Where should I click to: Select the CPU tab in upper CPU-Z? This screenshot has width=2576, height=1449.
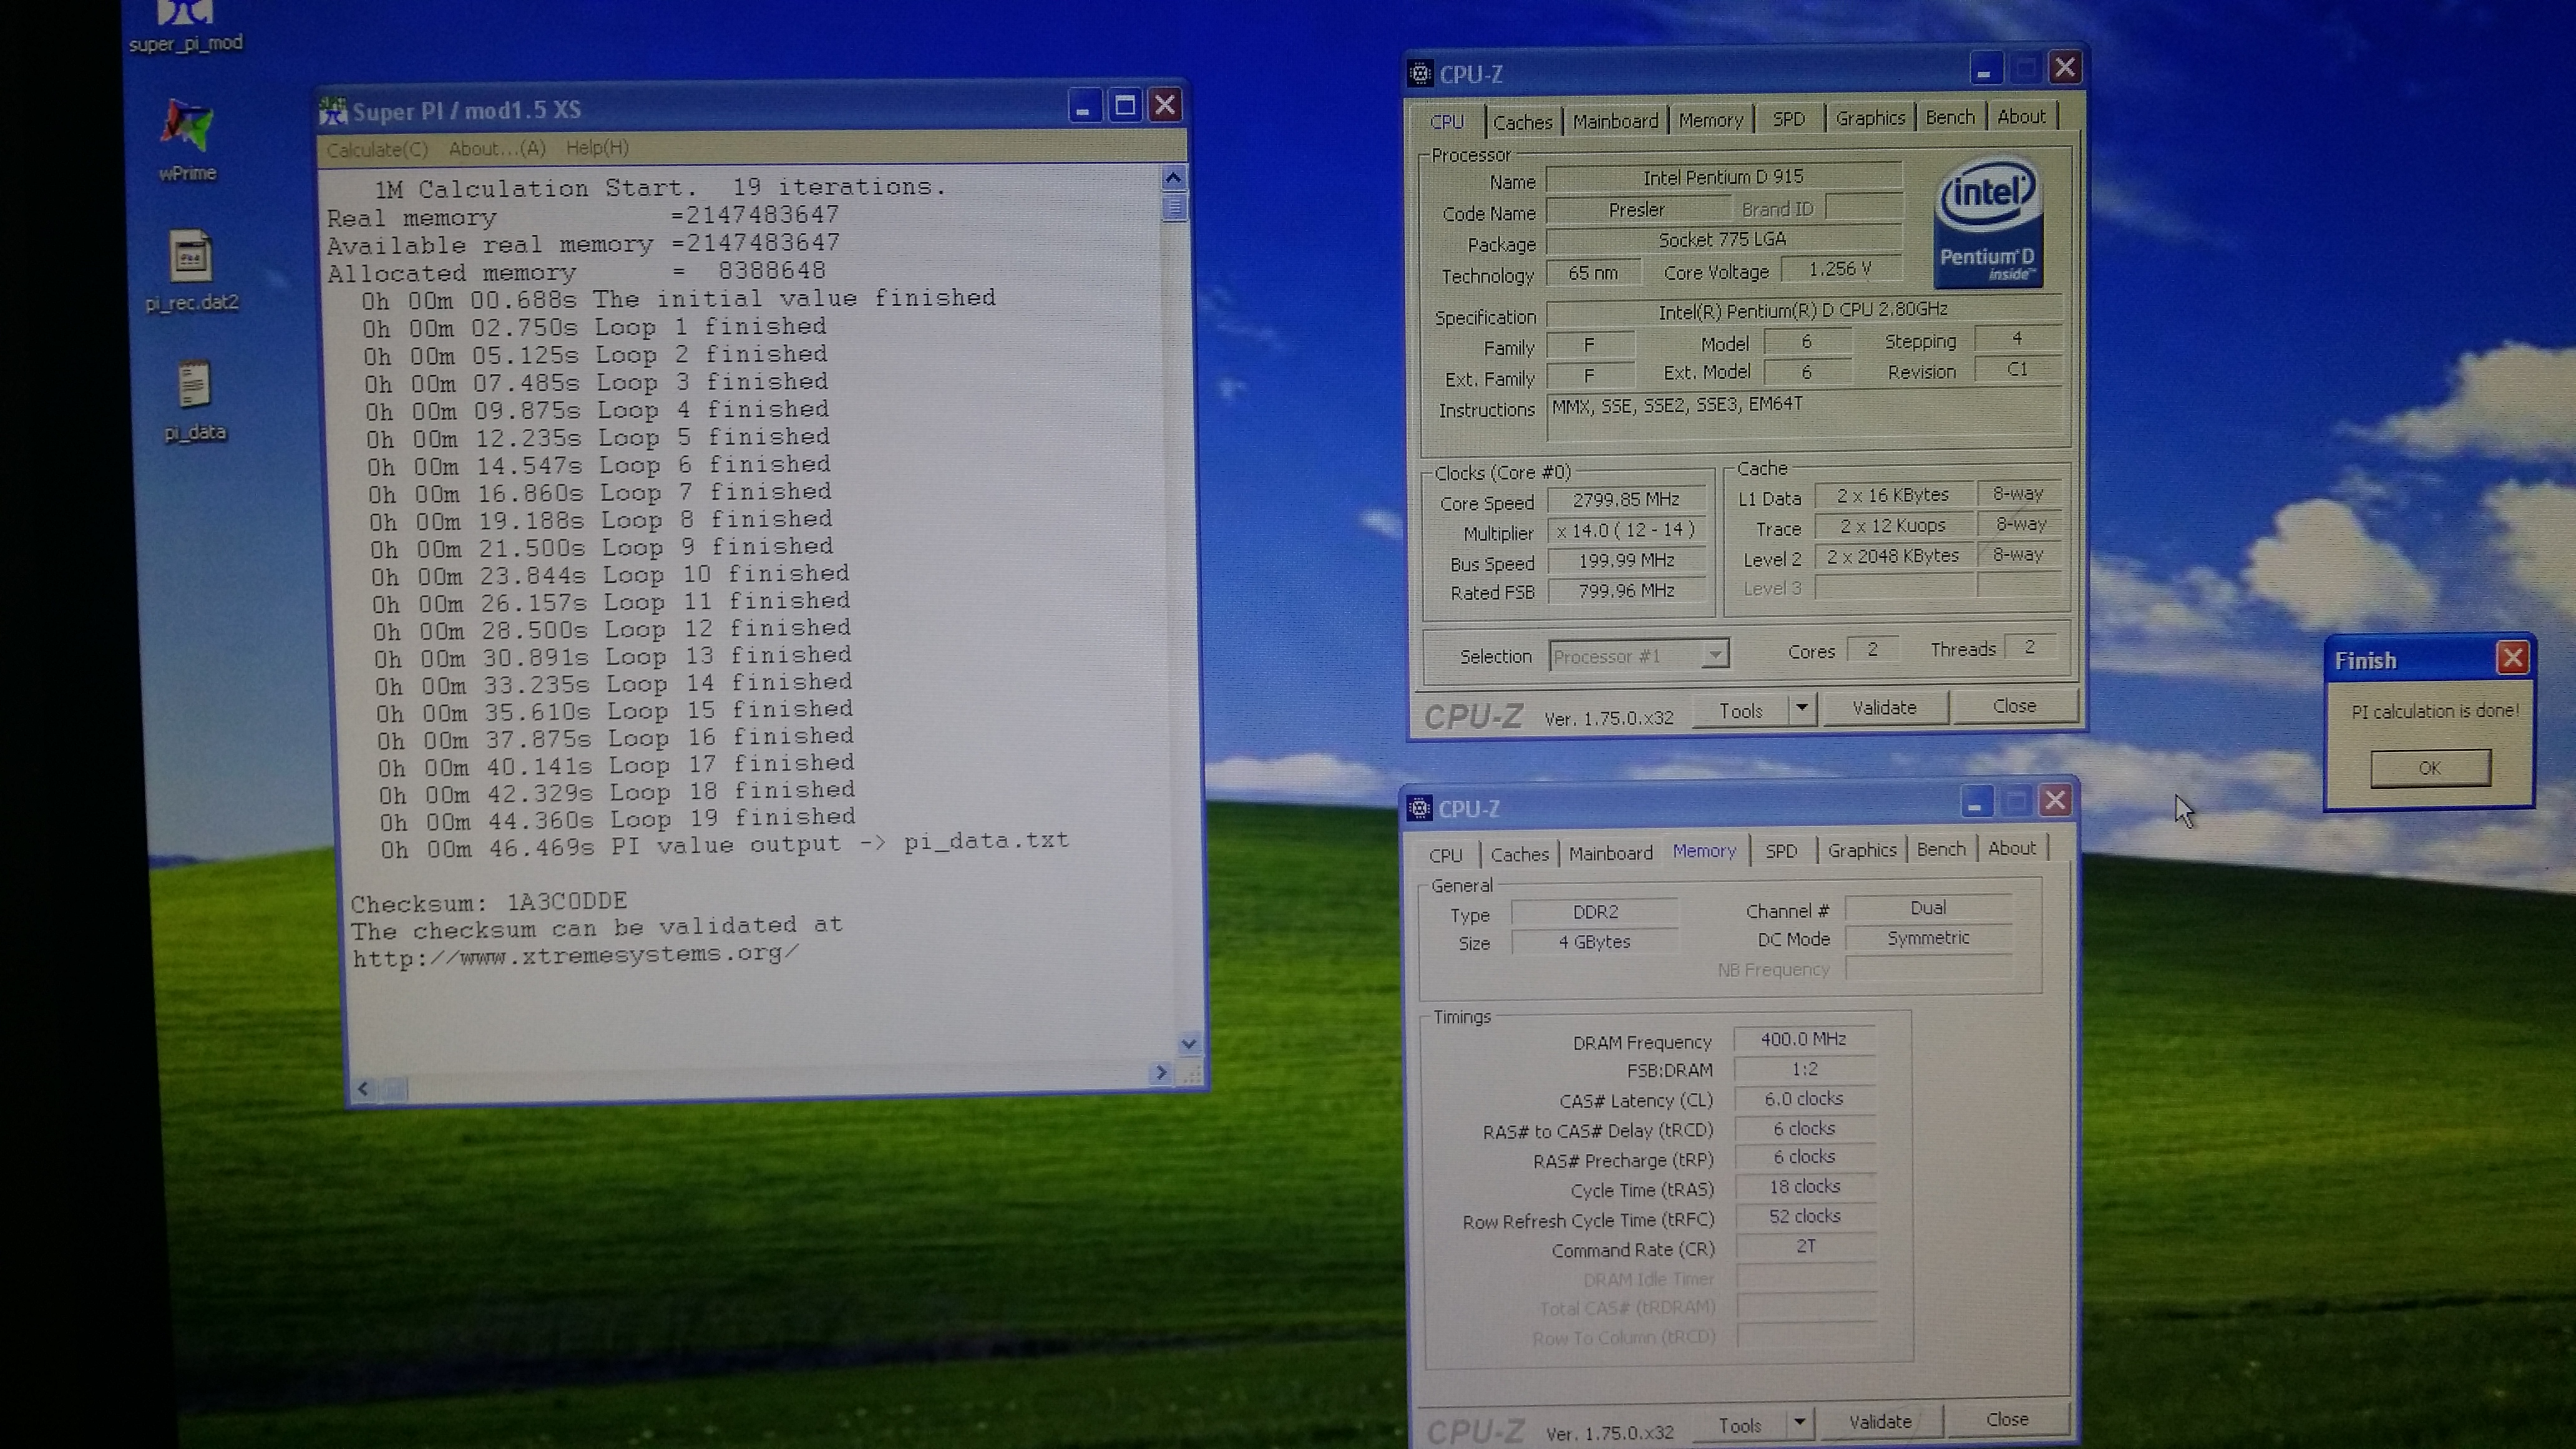click(x=1446, y=122)
